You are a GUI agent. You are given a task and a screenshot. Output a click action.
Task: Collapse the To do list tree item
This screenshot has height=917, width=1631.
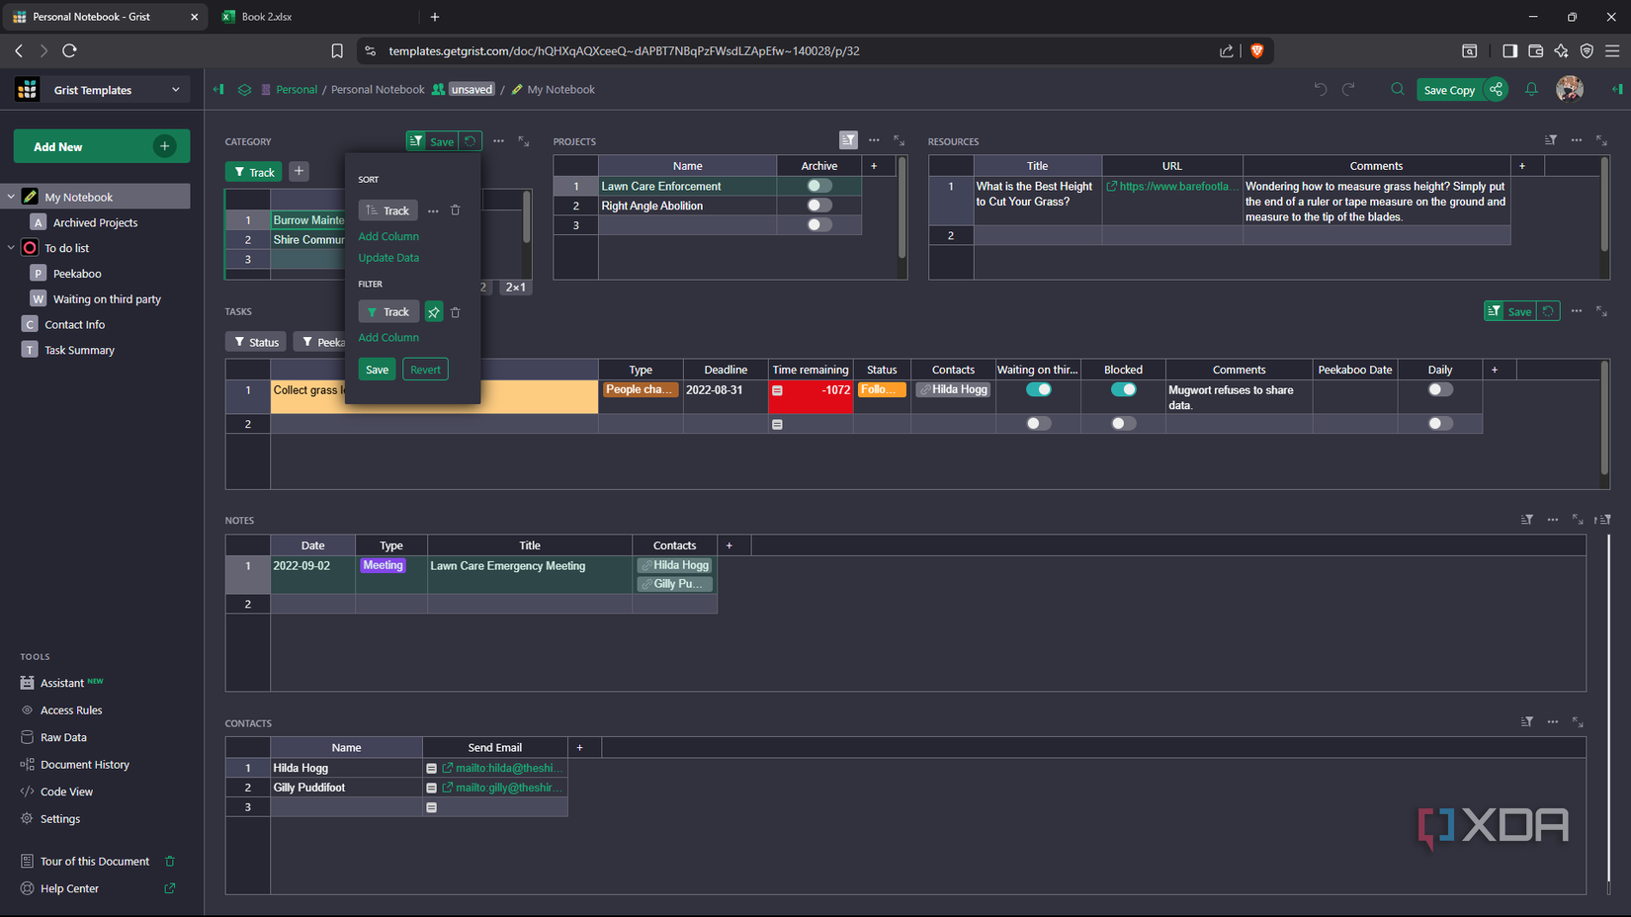tap(12, 247)
